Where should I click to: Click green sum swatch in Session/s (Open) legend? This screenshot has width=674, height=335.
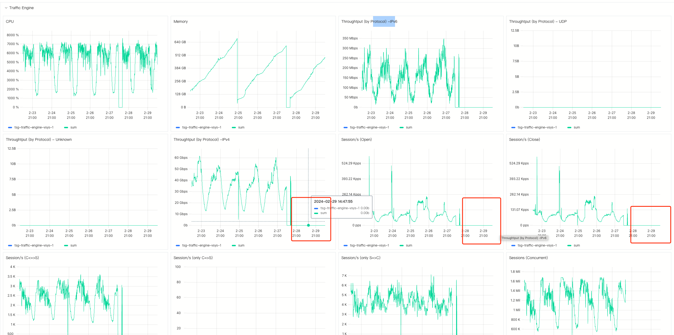(x=401, y=245)
